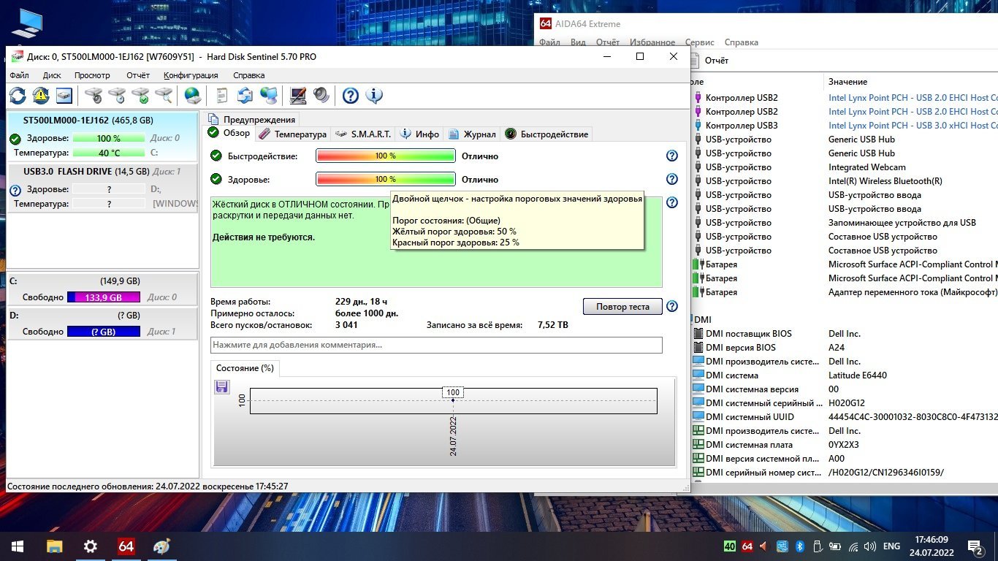Click the text document report toolbar icon

tap(222, 96)
